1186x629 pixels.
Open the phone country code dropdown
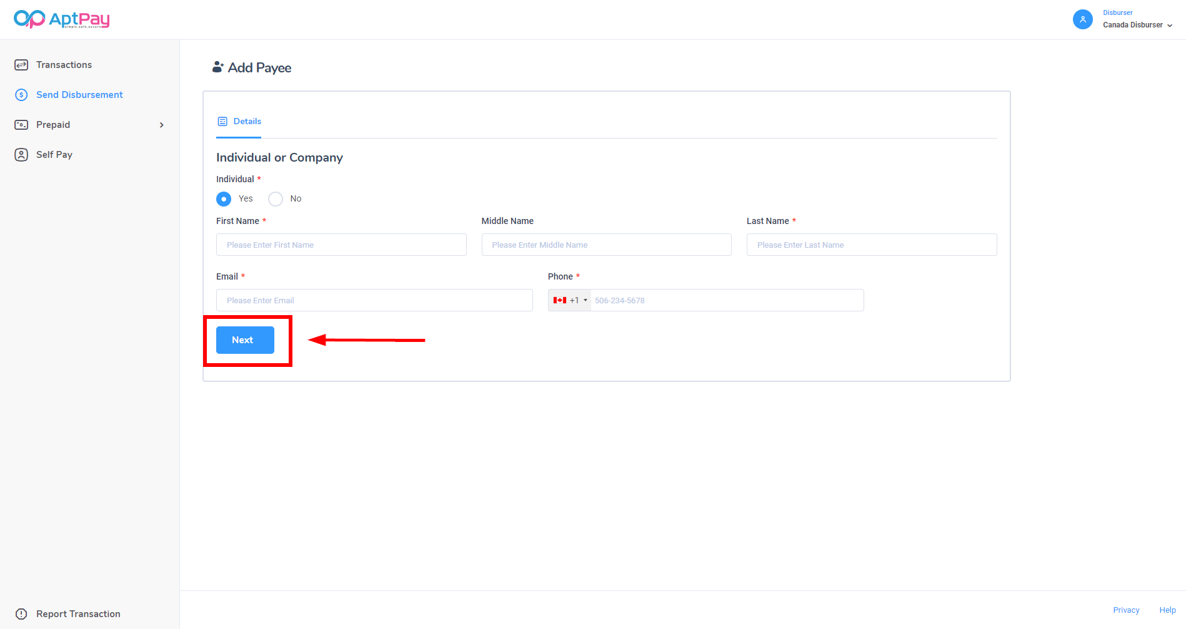coord(570,300)
